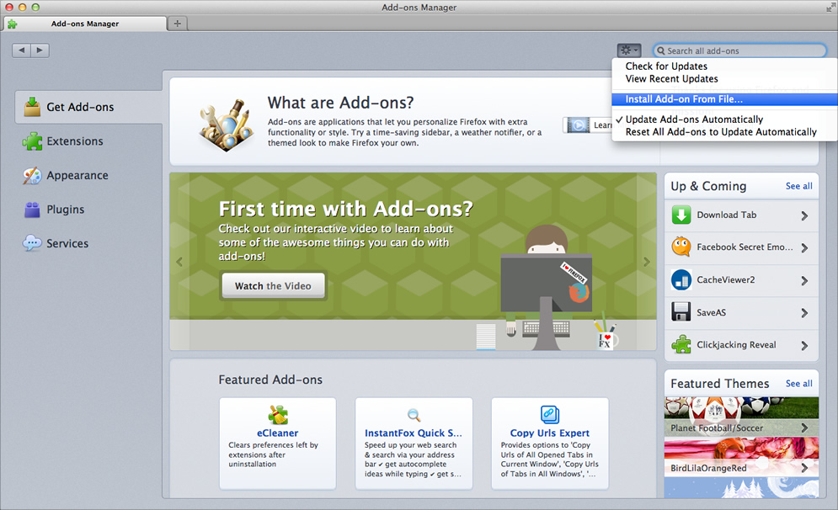
Task: Click the Add-ons Manager tab puzzle icon
Action: click(12, 24)
